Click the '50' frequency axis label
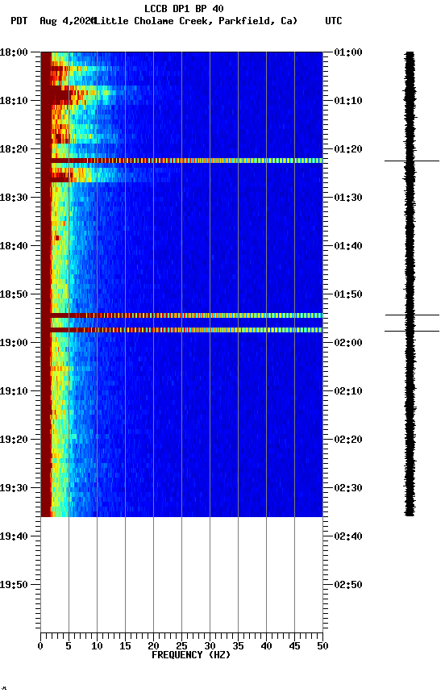445x697 pixels. tap(322, 646)
